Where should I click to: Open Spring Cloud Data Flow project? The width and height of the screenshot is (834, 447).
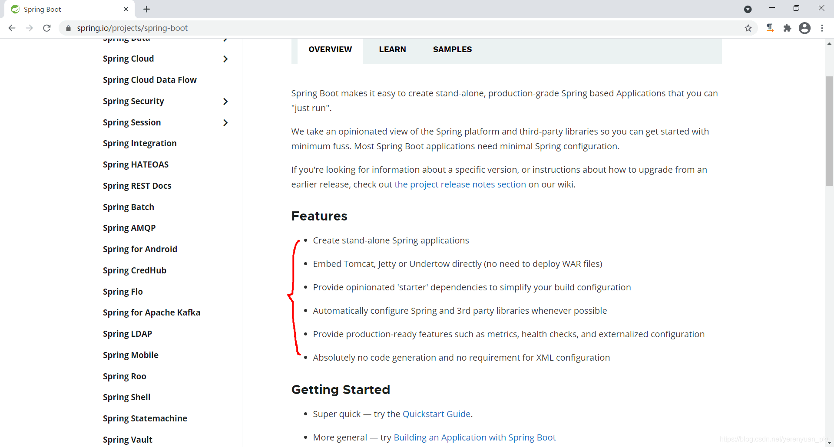[x=149, y=80]
